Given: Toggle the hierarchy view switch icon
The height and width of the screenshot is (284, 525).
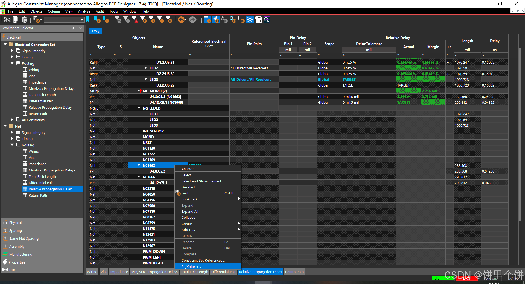Looking at the screenshot, I should (224, 20).
